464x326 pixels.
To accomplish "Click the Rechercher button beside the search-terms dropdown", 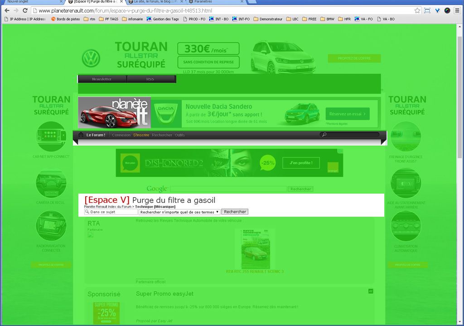I will (235, 212).
